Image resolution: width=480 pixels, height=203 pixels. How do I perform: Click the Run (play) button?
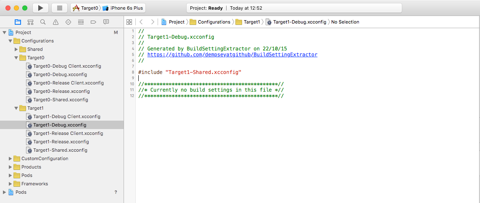pyautogui.click(x=40, y=8)
